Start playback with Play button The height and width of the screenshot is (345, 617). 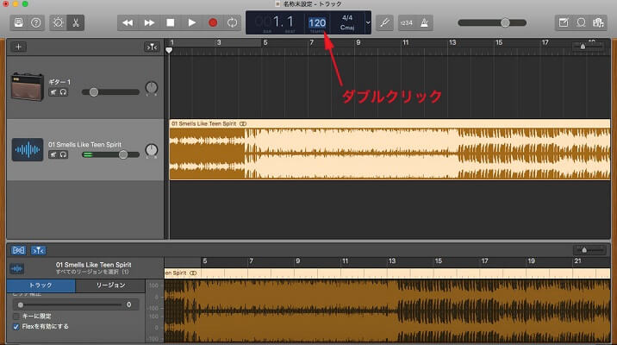(x=191, y=22)
